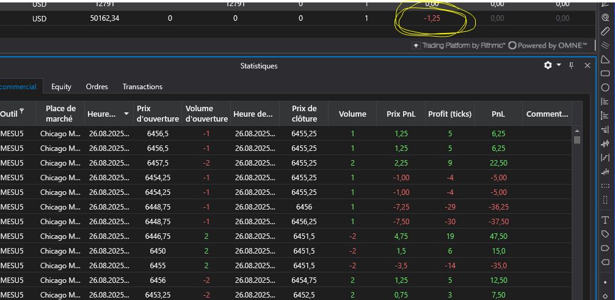Viewport: 615px width, 300px height.
Task: Select opening price cell 6453,25
Action: [158, 295]
